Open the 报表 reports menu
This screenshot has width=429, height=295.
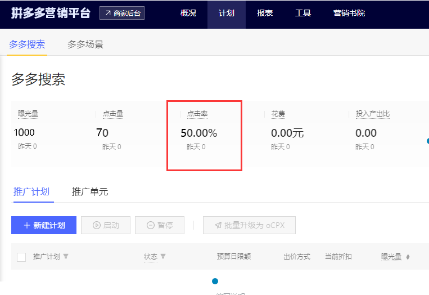coord(265,13)
